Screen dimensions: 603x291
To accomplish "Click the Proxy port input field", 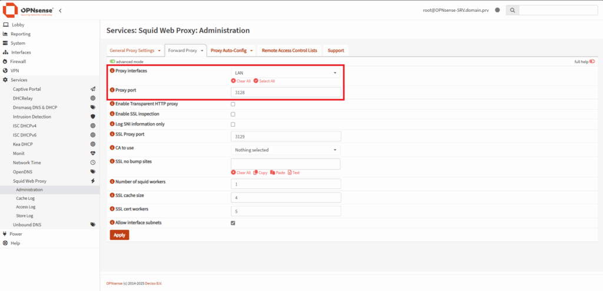I will 286,92.
